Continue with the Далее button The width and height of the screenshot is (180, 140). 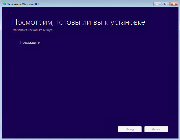tap(156, 129)
